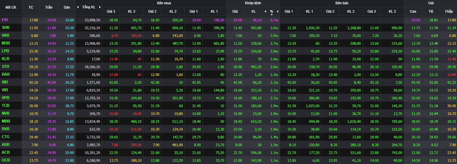
Task: Click left arrow beside Tổng KL header
Action: pos(78,7)
